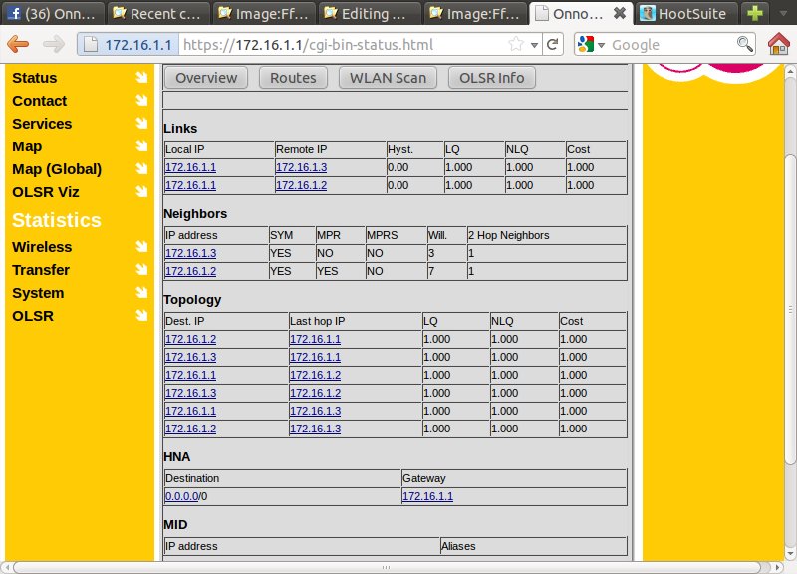This screenshot has height=574, width=797.
Task: Click the Routes button
Action: point(293,78)
